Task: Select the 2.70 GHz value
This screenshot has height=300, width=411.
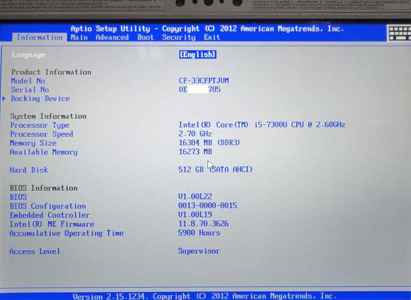Action: pos(195,134)
